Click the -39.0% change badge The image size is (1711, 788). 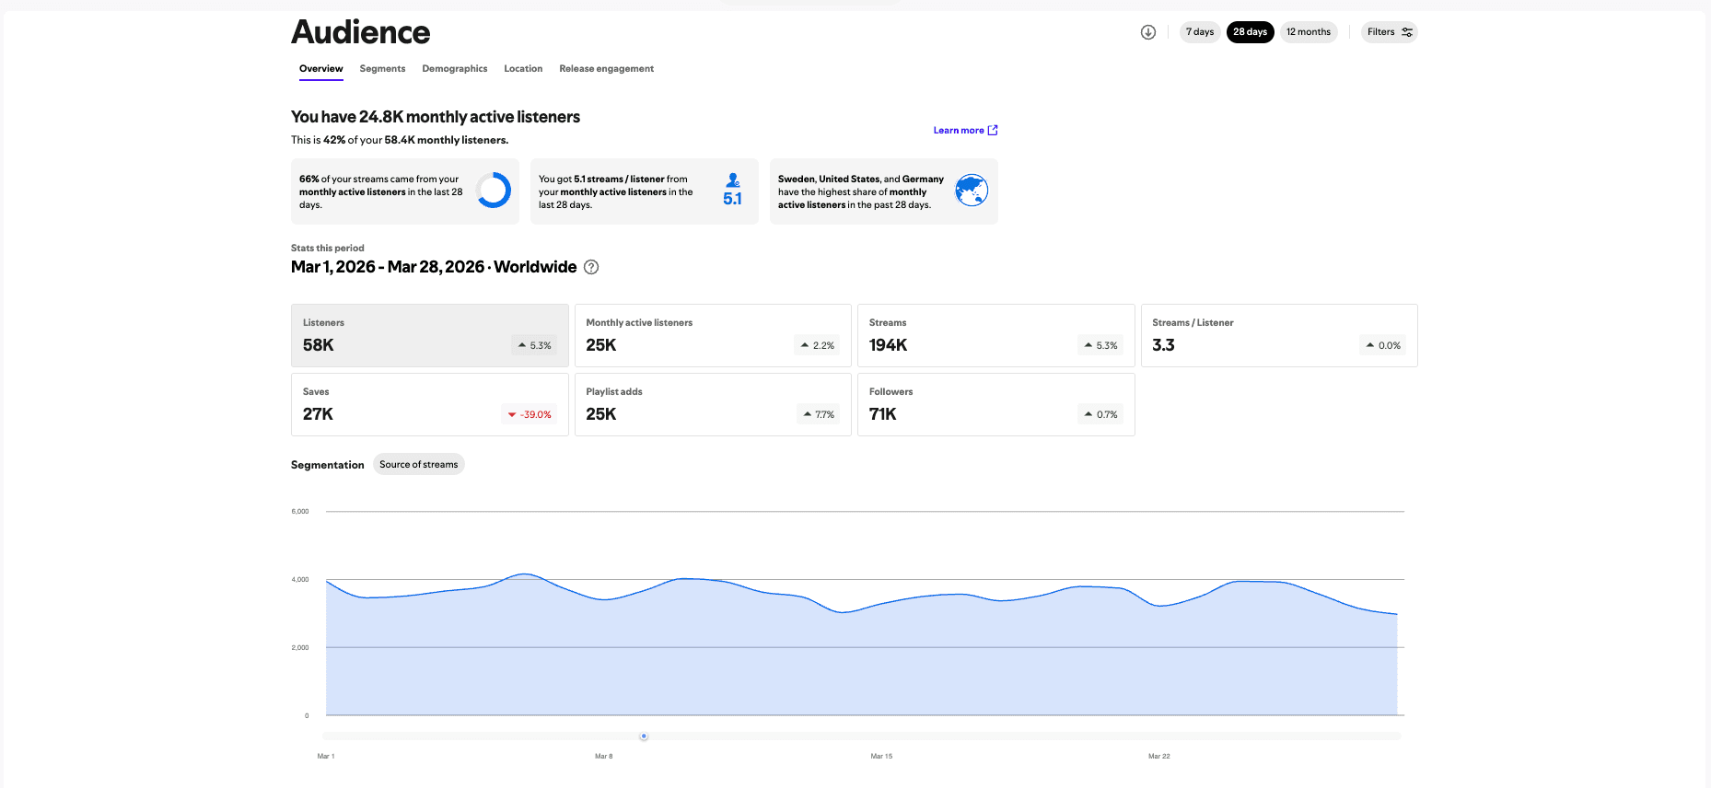(x=530, y=415)
